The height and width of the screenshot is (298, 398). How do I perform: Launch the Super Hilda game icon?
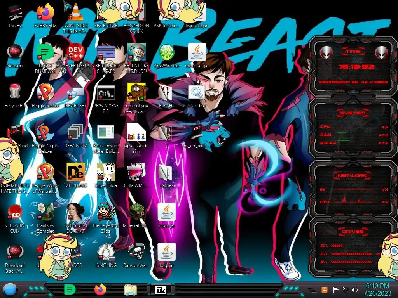(106, 176)
